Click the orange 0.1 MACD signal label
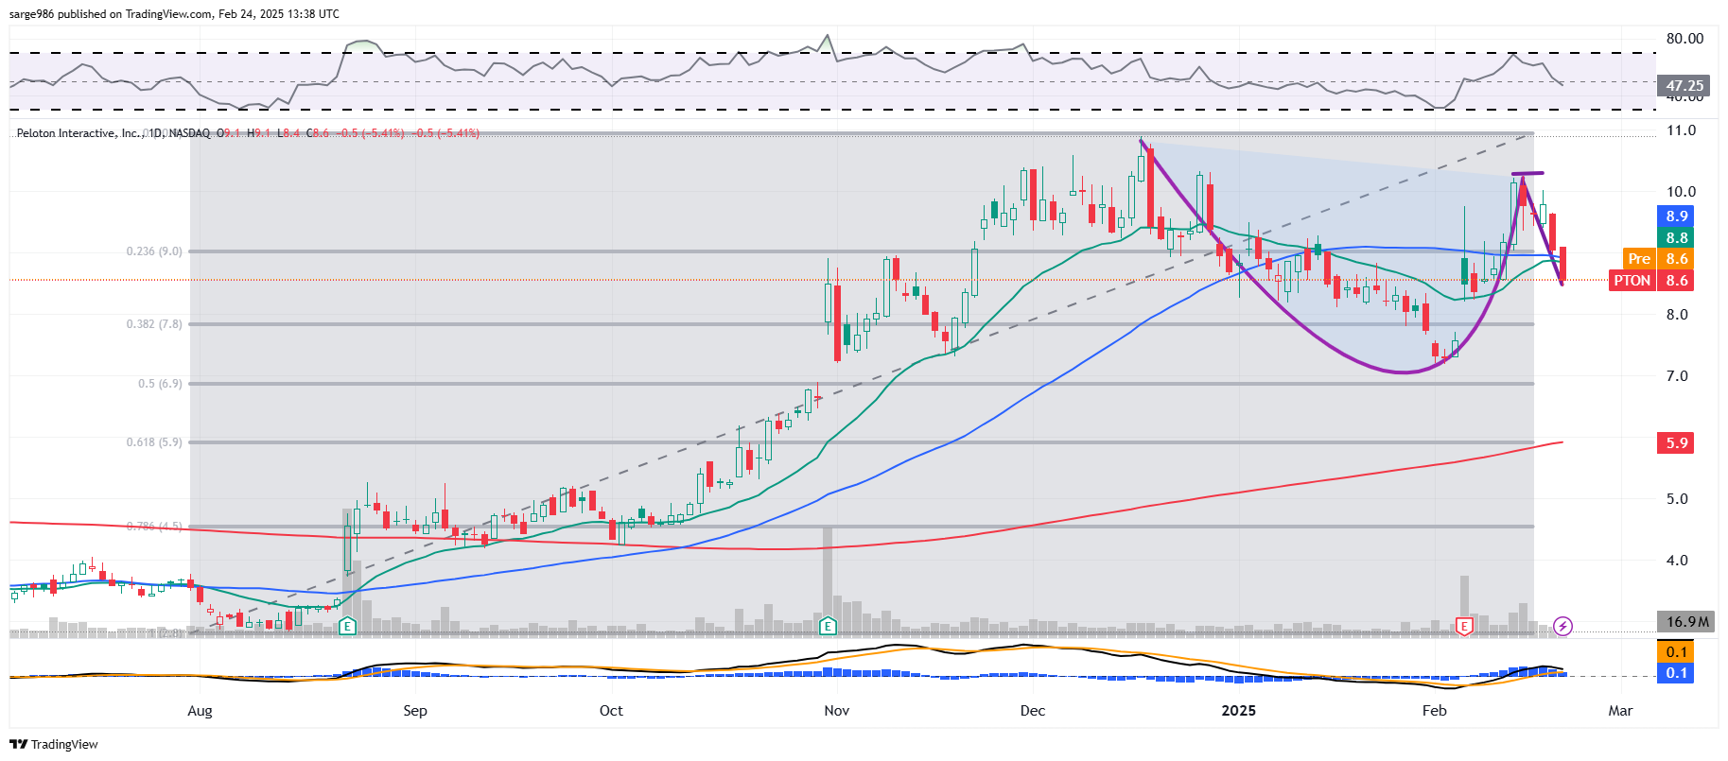 point(1677,652)
